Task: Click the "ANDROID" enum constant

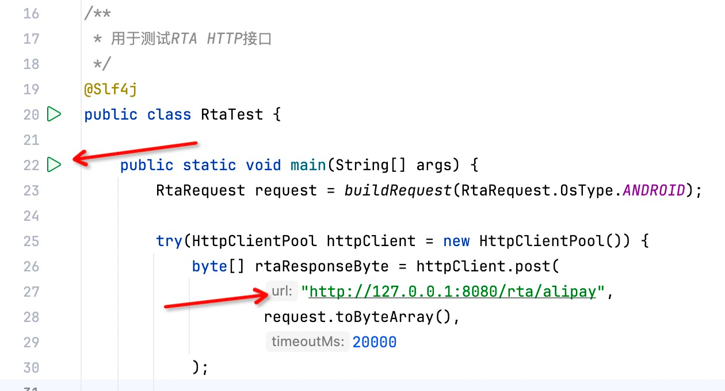Action: point(654,190)
